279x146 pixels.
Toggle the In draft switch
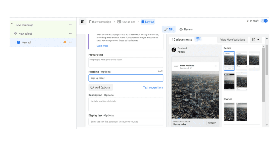pos(264,21)
